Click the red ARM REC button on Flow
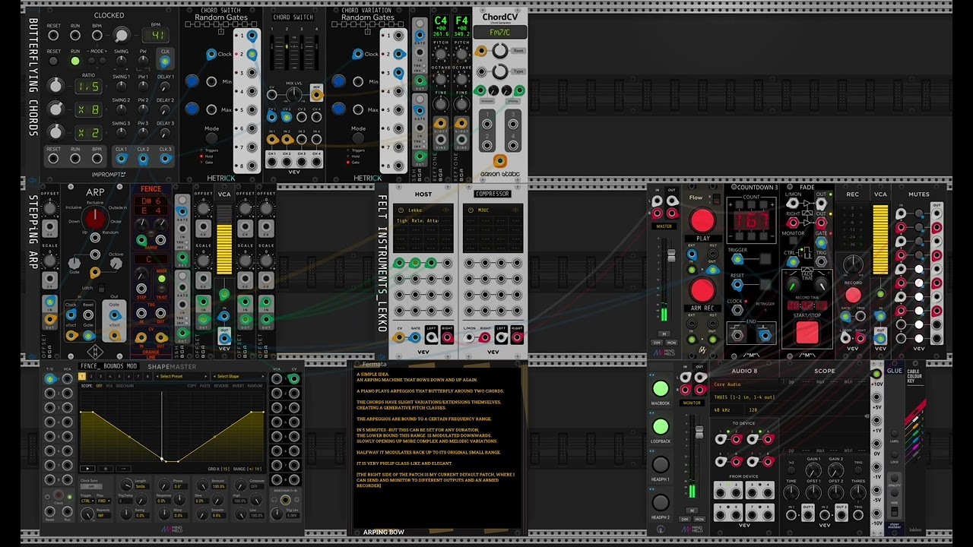Screen dimensions: 973x547 [702, 290]
